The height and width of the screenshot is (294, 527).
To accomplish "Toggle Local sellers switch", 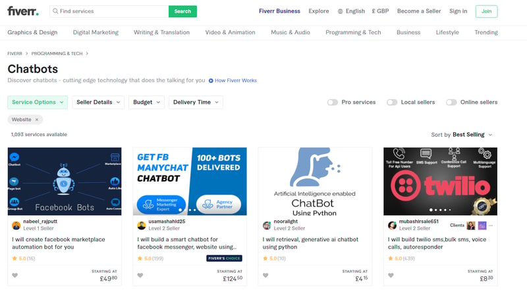I will pyautogui.click(x=392, y=103).
